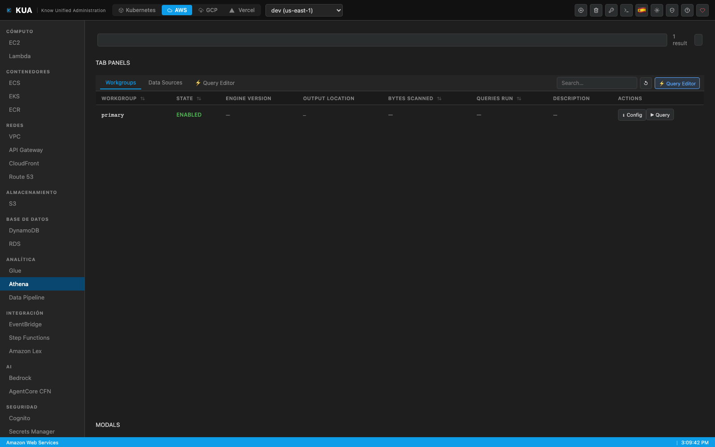Toggle the sun light-theme icon
This screenshot has height=447, width=715.
point(657,10)
